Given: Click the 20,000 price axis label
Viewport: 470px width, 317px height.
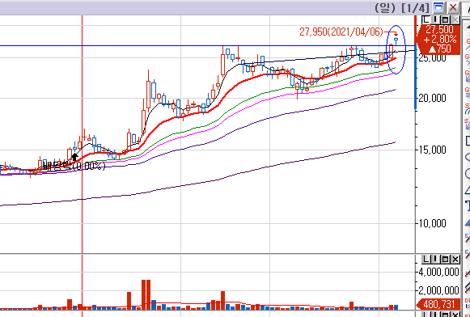Looking at the screenshot, I should coord(432,98).
